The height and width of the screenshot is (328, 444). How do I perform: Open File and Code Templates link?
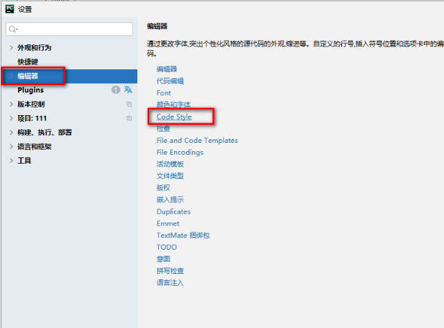(197, 140)
